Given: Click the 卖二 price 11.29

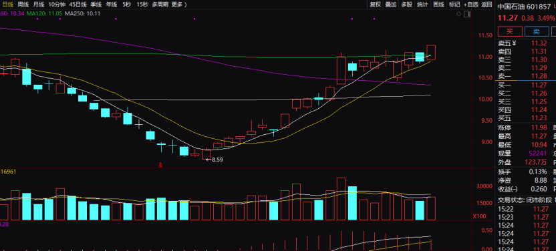Looking at the screenshot, I should [539, 67].
